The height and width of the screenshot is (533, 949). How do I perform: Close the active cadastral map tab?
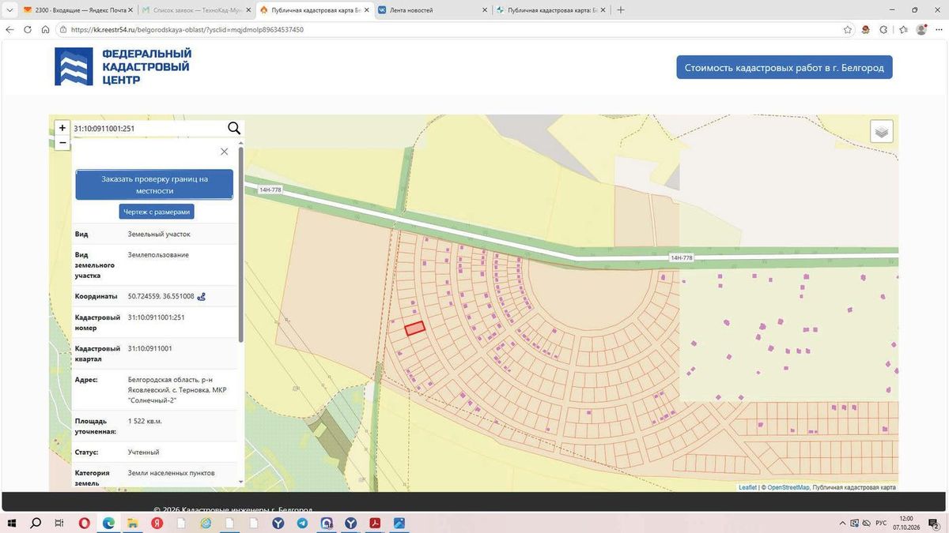pos(366,10)
